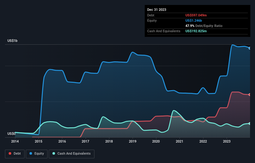Click the Dec 31 2023 tooltip date
The image size is (255, 163).
click(x=157, y=10)
